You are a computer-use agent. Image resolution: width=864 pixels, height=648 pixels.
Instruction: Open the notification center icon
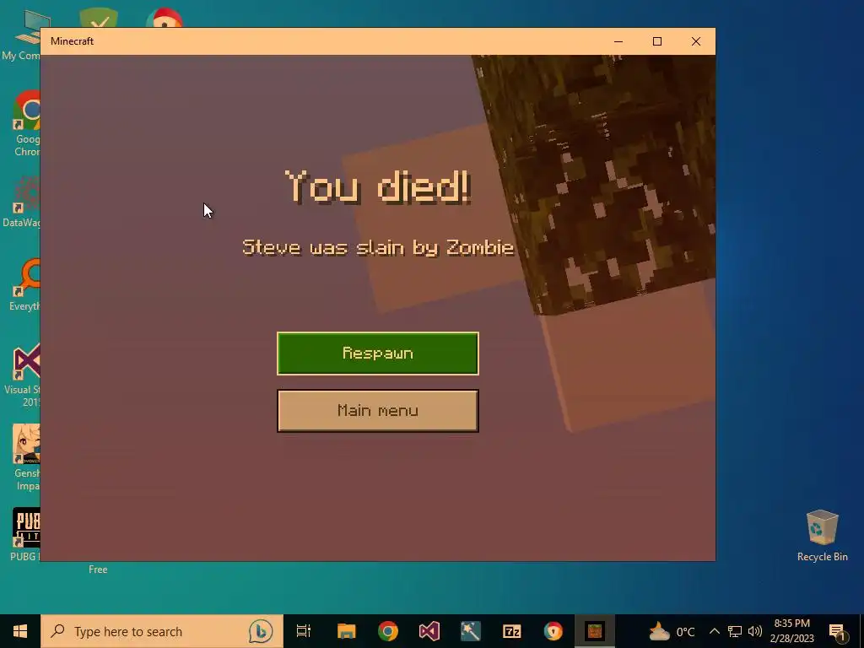tap(837, 631)
